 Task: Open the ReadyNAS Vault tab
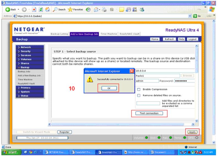pos(129,34)
